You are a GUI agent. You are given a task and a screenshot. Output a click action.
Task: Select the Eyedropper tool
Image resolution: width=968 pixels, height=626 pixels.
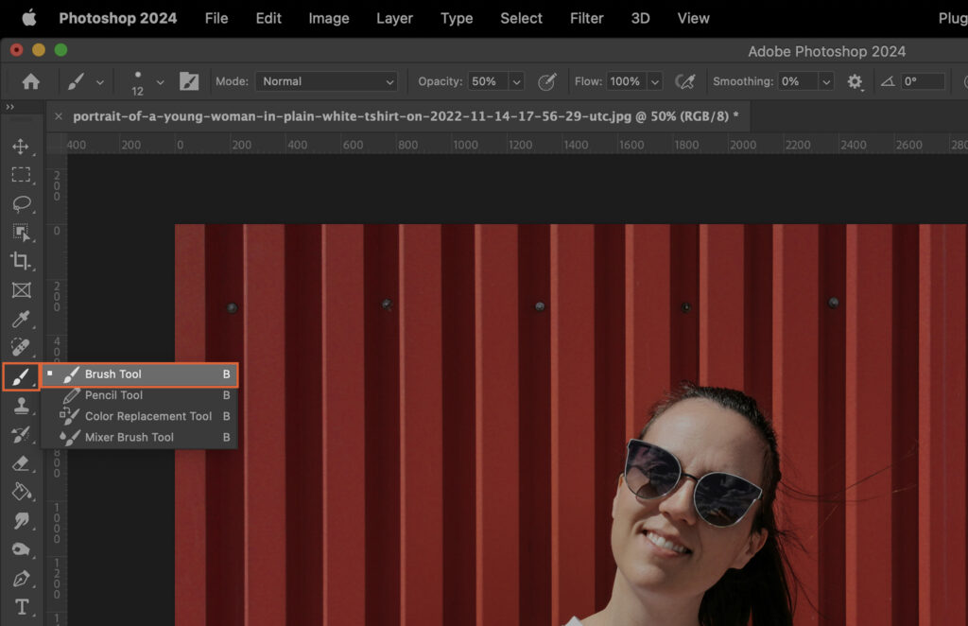point(21,319)
